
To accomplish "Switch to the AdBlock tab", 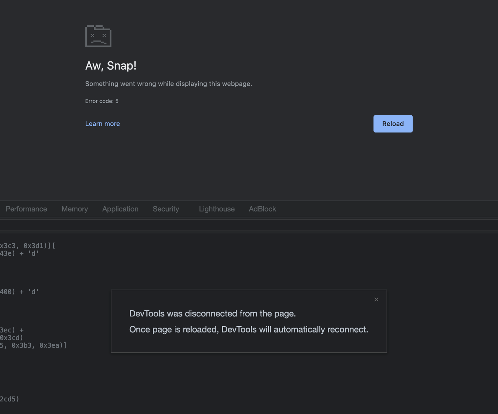I will pyautogui.click(x=262, y=209).
